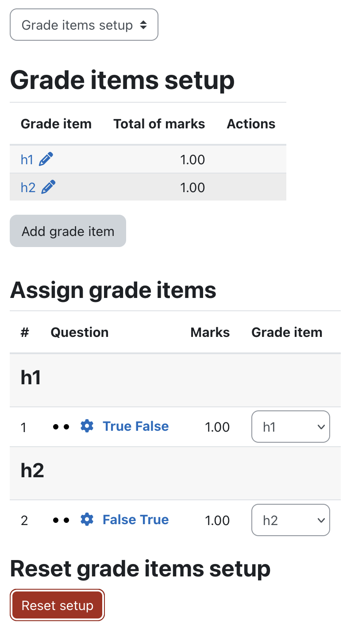Open the False True question link

point(136,519)
